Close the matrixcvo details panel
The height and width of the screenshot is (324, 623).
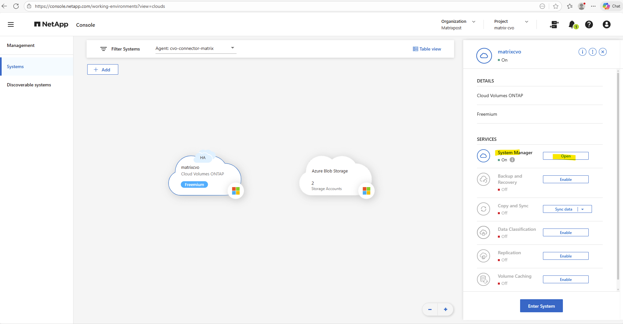pyautogui.click(x=603, y=52)
